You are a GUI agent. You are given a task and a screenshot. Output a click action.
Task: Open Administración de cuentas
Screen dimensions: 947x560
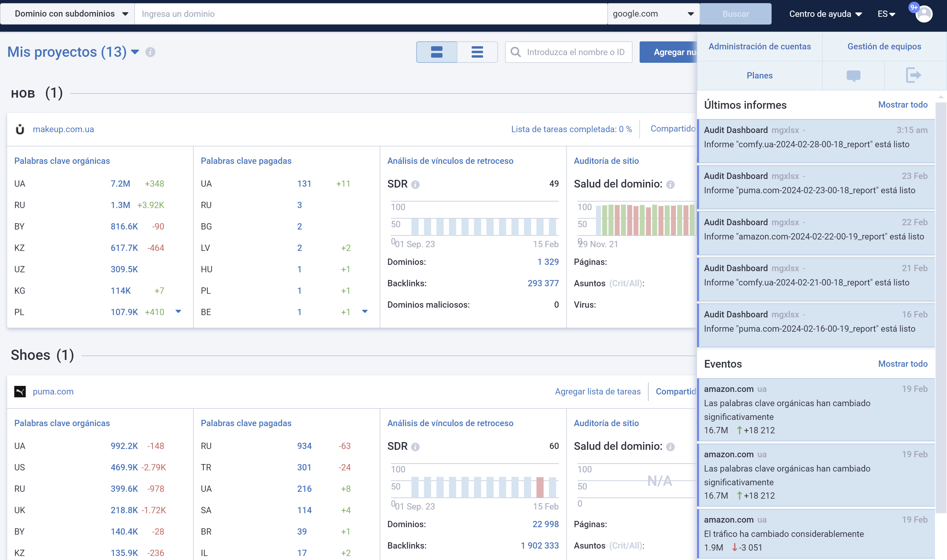click(x=759, y=47)
